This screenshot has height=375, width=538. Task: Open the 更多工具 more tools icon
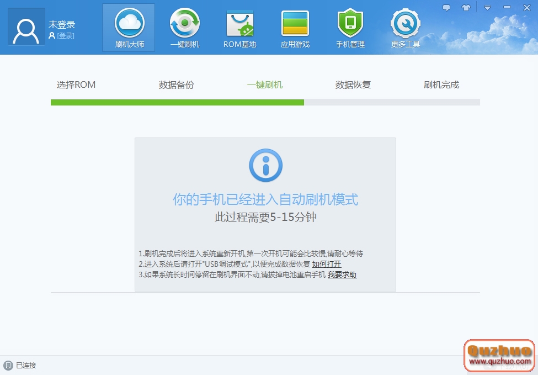405,27
